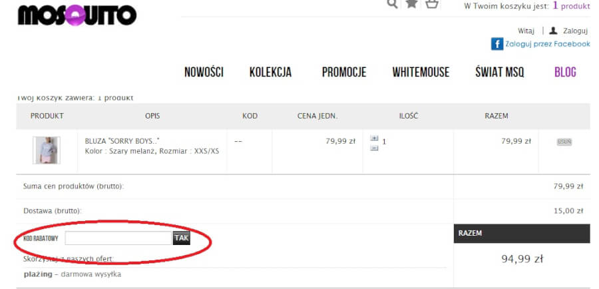Viewport: 599px width, 289px height.
Task: Open the BLOG menu item
Action: [565, 72]
